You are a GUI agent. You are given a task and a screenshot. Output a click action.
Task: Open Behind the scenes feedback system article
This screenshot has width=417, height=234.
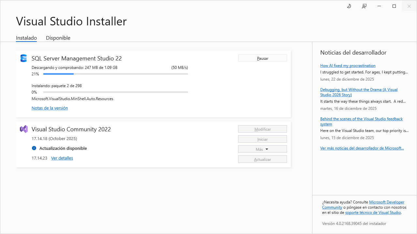click(x=361, y=122)
